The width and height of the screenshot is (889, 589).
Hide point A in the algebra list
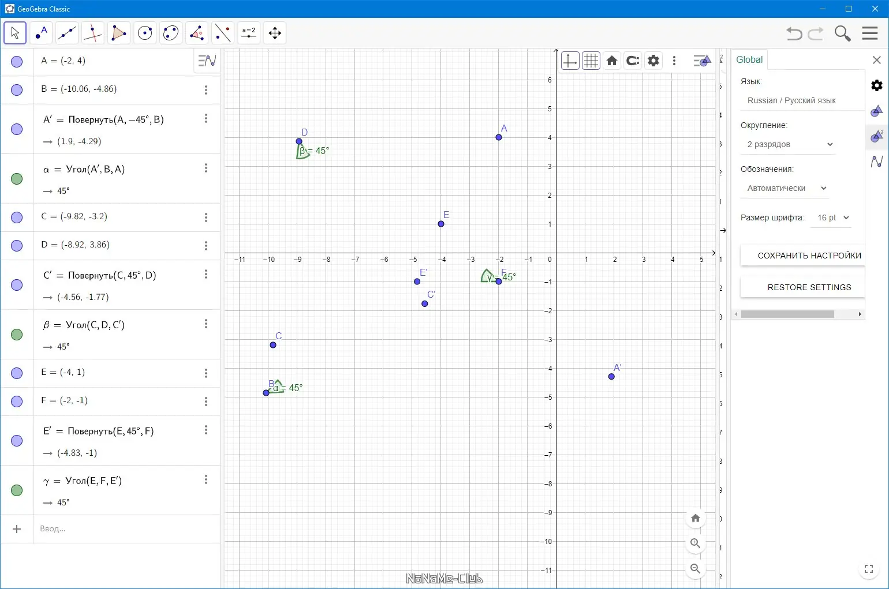17,62
